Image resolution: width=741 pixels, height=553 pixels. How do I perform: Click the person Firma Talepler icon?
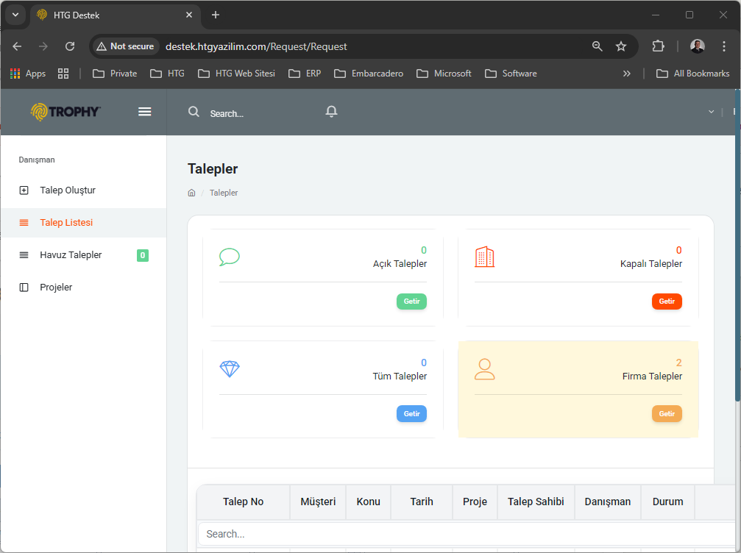[x=484, y=369]
